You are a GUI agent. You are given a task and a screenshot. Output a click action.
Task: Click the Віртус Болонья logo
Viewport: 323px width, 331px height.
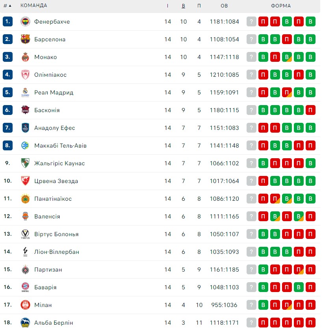coord(25,234)
